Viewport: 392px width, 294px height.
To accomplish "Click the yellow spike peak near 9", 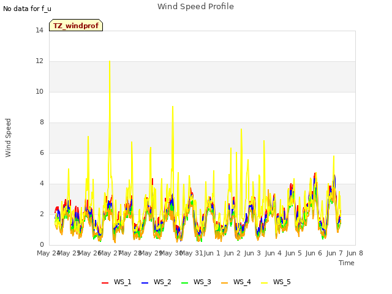I will 173,107.
